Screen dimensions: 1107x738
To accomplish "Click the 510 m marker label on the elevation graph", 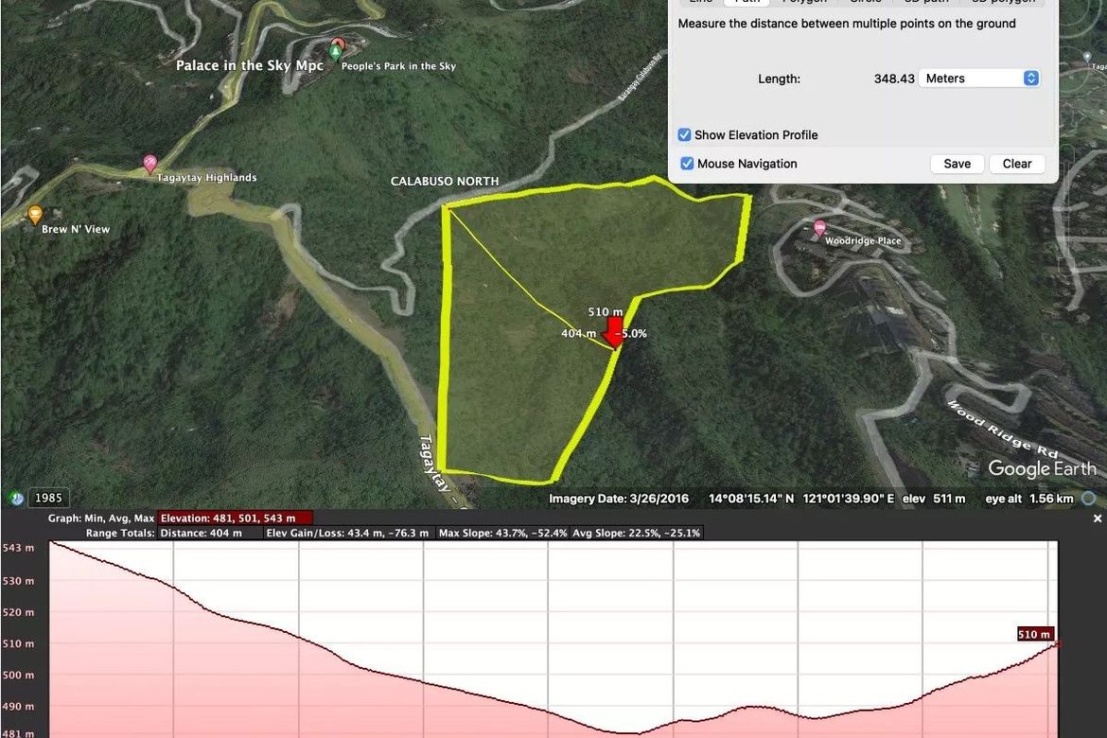I will pos(1034,634).
